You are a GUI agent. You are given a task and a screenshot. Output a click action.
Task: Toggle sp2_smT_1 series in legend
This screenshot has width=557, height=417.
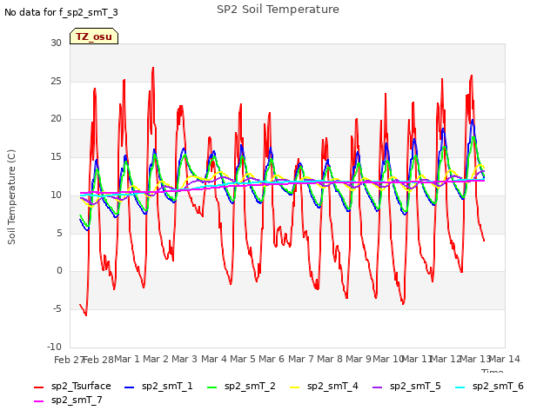pos(158,386)
